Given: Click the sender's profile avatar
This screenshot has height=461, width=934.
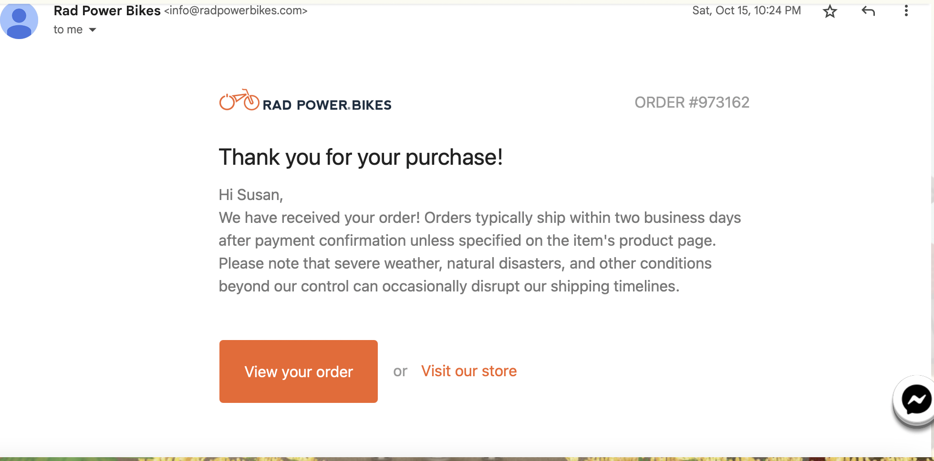Looking at the screenshot, I should [19, 20].
